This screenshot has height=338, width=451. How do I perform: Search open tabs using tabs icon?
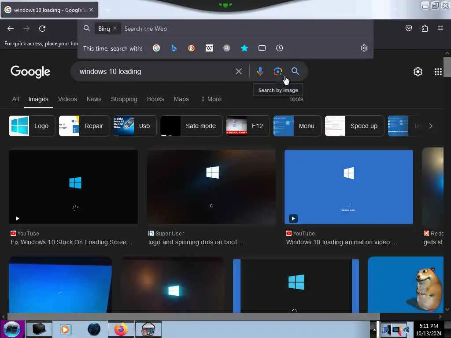point(262,48)
